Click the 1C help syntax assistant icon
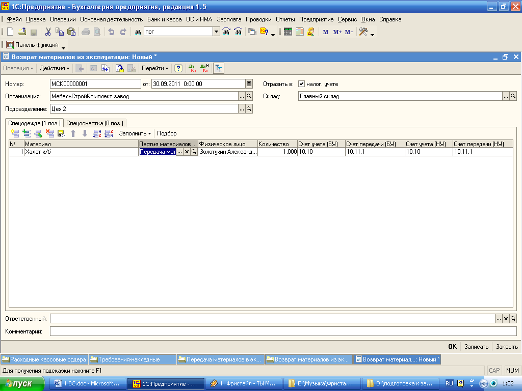 (264, 32)
